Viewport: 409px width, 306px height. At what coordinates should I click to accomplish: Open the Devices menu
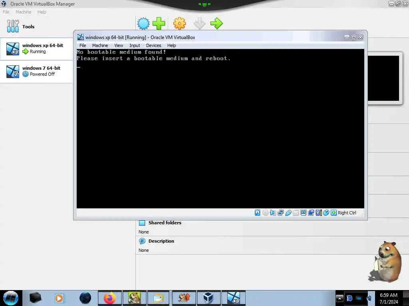(154, 45)
